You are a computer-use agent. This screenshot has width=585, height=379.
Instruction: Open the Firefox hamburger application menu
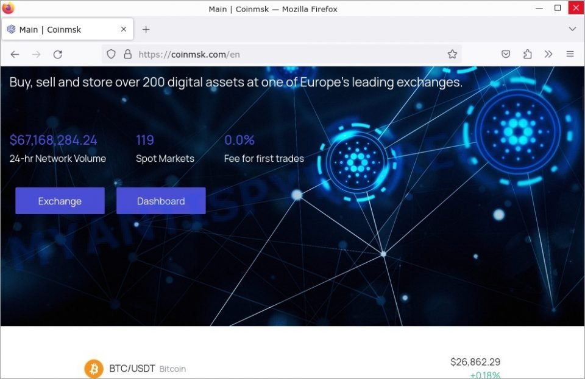click(x=570, y=54)
